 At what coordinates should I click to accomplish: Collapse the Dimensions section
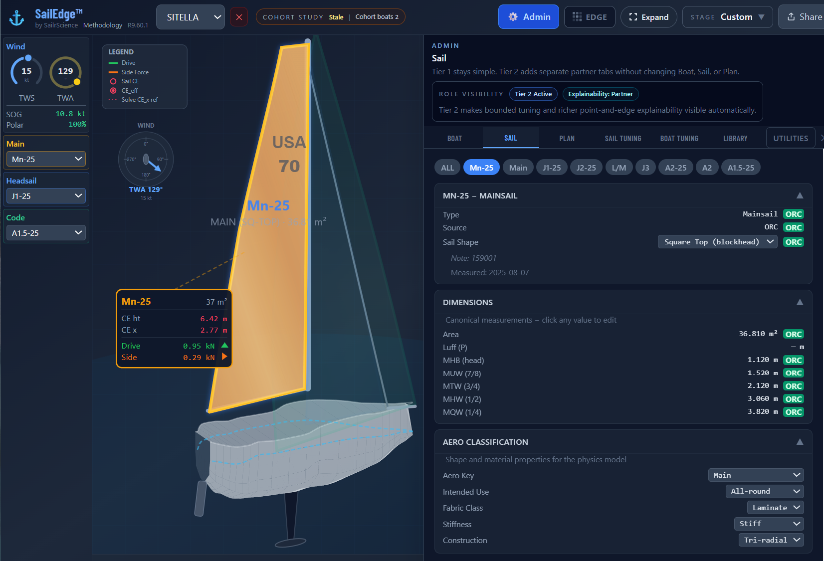[x=800, y=302]
